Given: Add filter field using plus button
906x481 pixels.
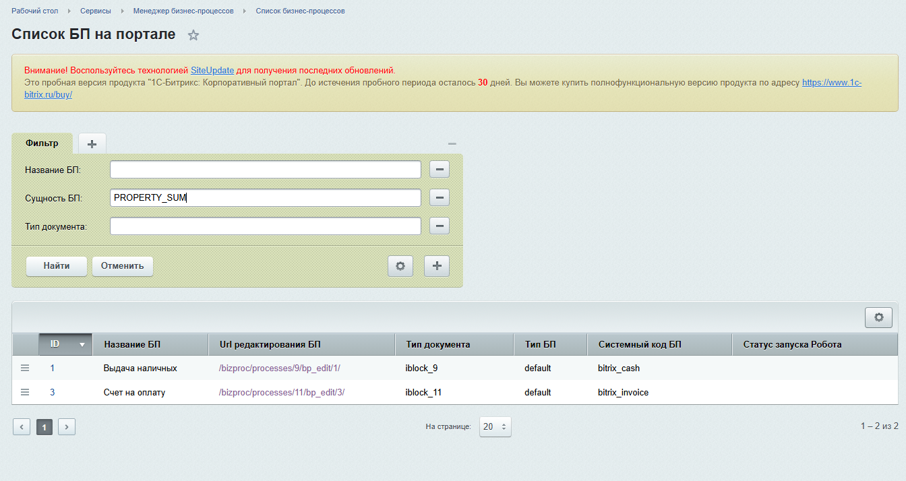Looking at the screenshot, I should (x=437, y=266).
